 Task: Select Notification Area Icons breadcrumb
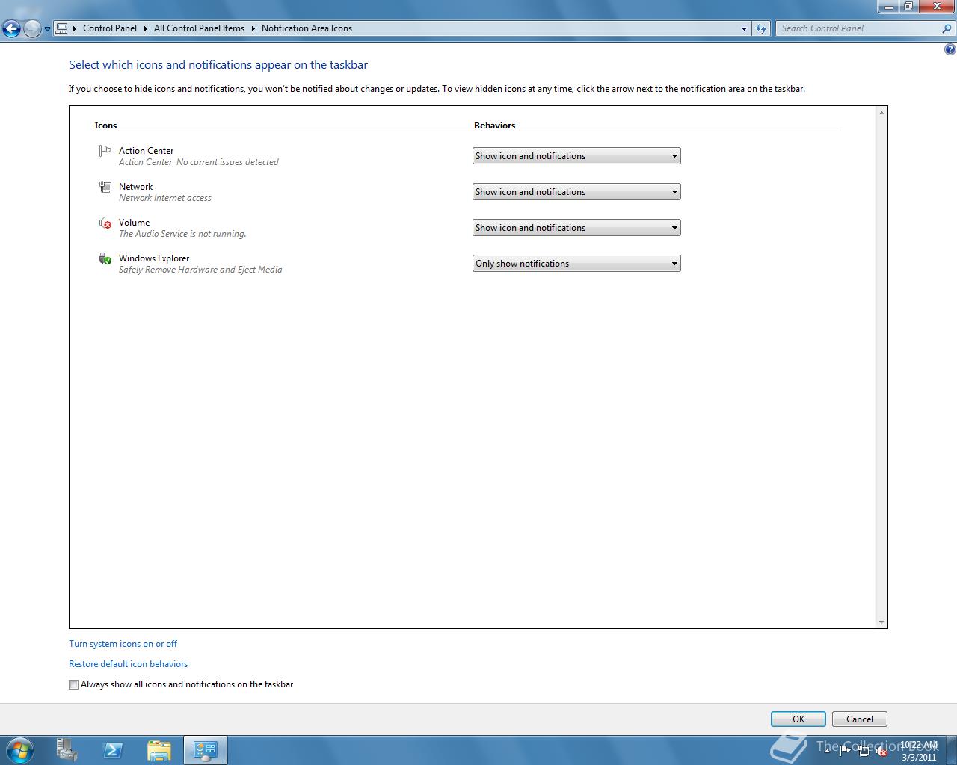point(307,28)
